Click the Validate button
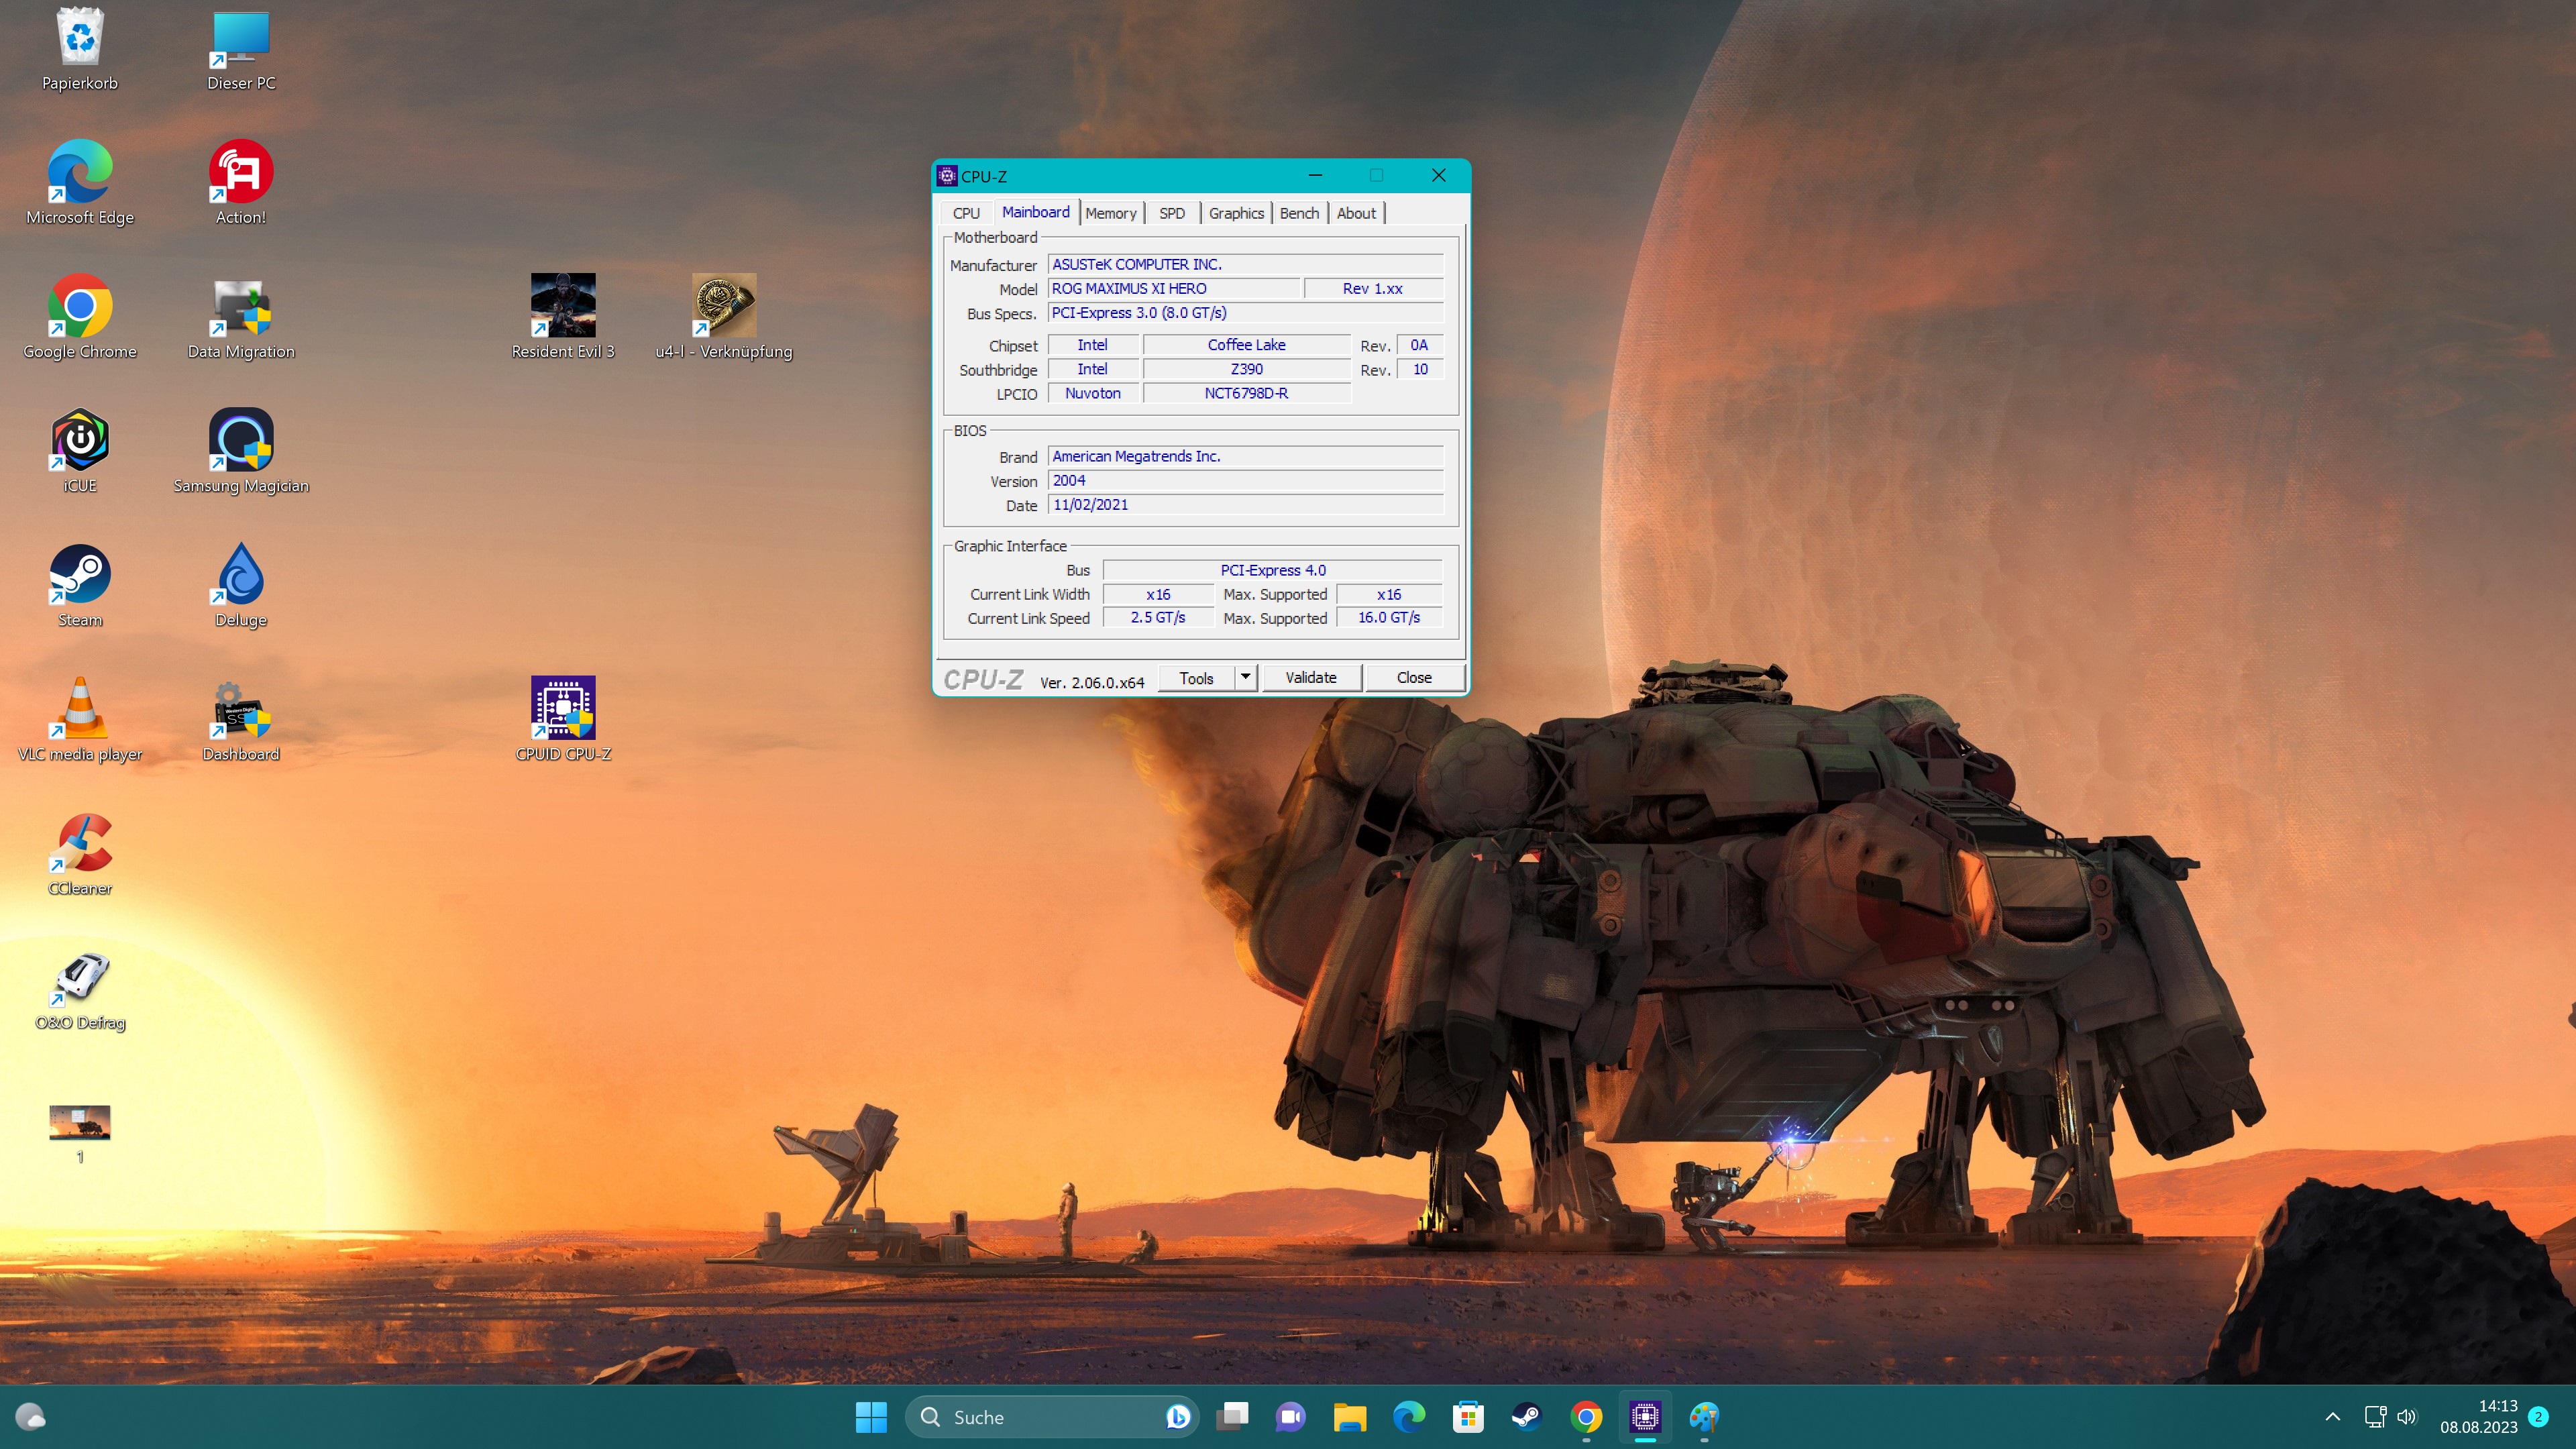 tap(1310, 677)
